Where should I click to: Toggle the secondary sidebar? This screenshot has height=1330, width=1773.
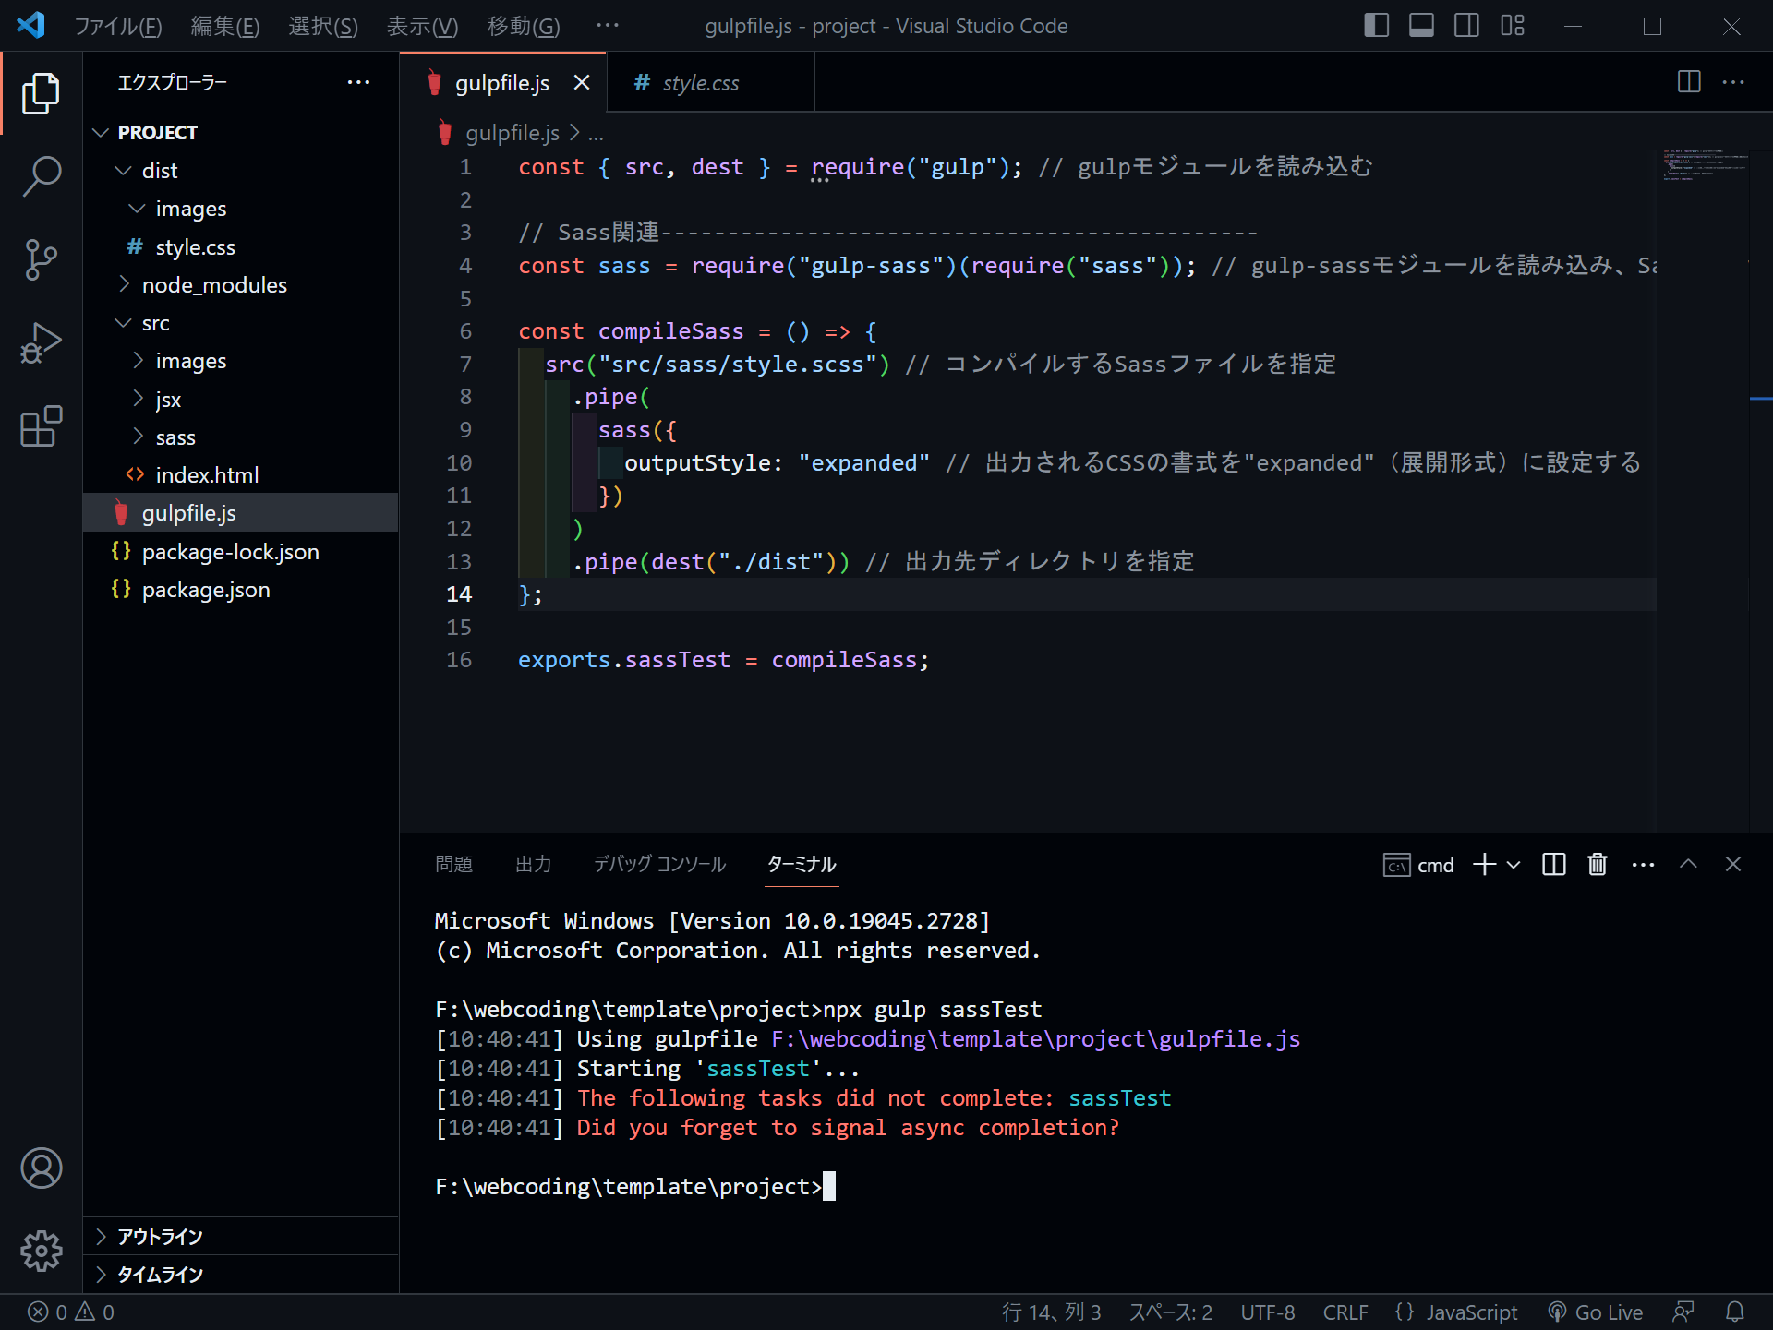[1466, 26]
